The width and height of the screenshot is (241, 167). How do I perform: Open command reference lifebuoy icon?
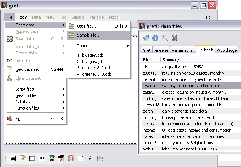coord(71,158)
